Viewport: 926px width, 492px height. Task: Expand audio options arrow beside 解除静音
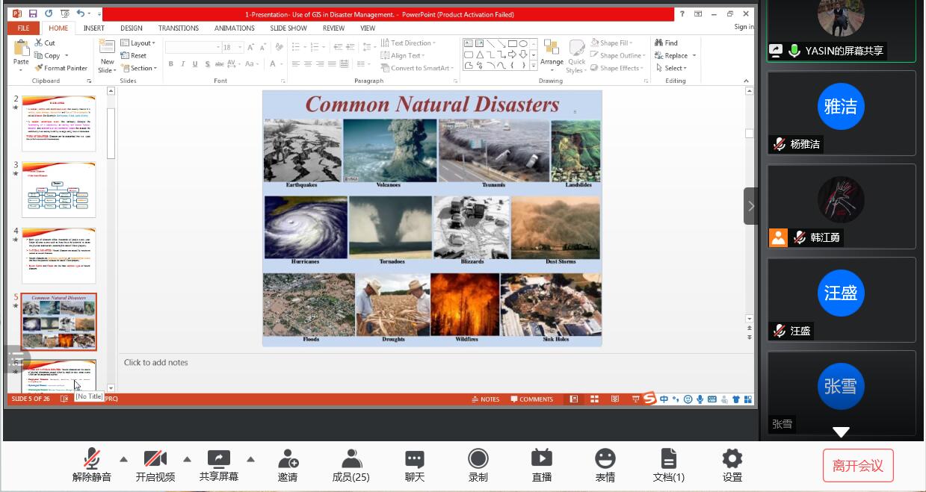click(124, 459)
